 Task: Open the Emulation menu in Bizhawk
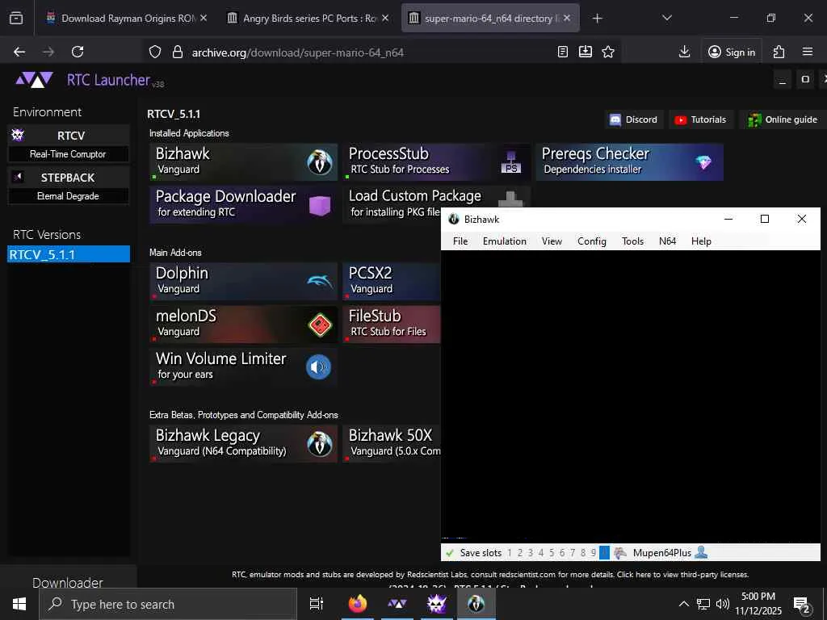point(504,241)
